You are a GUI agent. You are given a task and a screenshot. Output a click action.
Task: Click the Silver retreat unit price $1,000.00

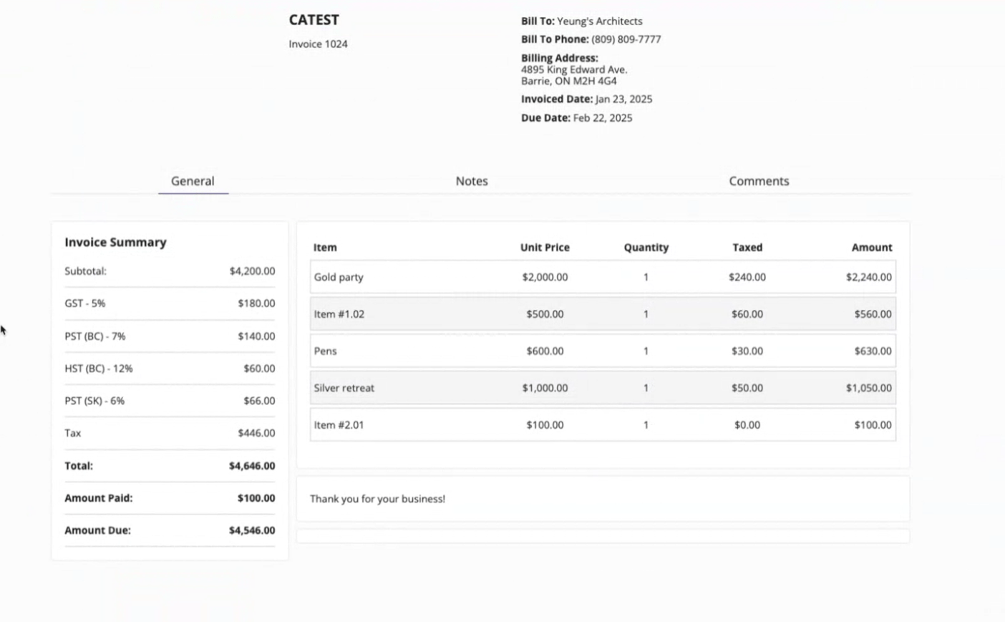pos(545,388)
